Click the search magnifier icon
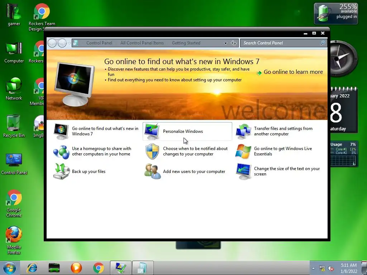This screenshot has width=367, height=275. (323, 43)
